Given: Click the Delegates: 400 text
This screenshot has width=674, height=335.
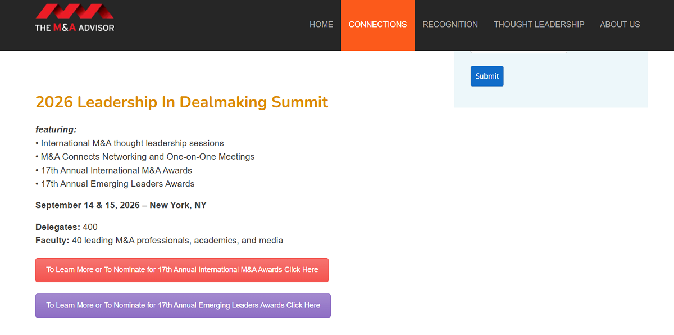Looking at the screenshot, I should point(66,227).
